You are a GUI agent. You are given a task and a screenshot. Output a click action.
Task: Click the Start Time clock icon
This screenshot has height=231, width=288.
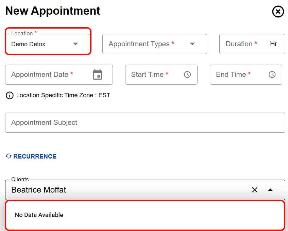pyautogui.click(x=187, y=75)
